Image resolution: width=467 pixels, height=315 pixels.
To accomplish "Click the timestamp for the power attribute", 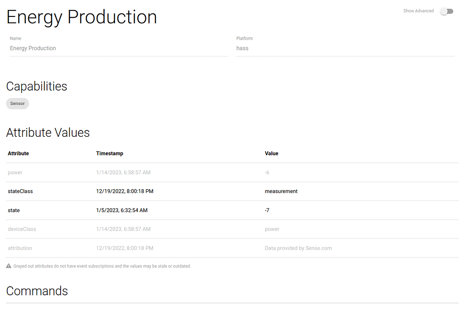I will 124,172.
